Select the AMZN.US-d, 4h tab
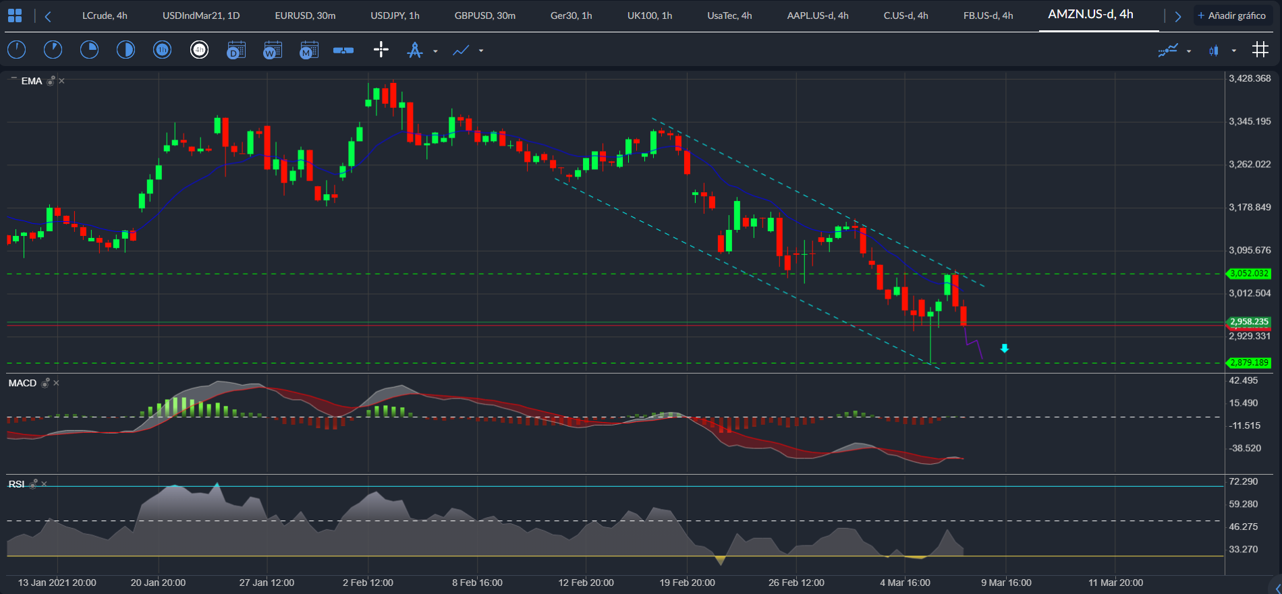Image resolution: width=1282 pixels, height=594 pixels. pos(1090,14)
